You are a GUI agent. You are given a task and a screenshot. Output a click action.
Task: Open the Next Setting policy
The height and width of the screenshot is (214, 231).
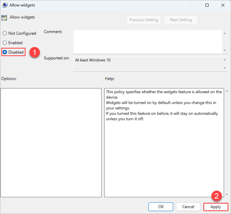tap(180, 20)
